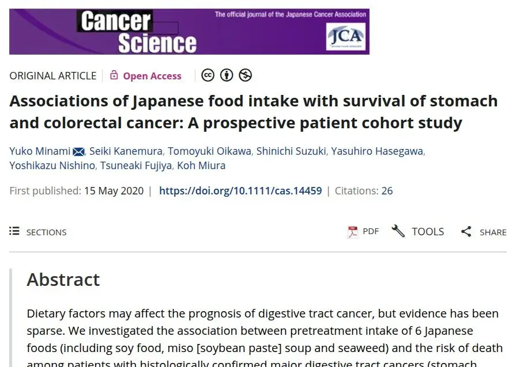Click the SHARE network icon
Image resolution: width=520 pixels, height=367 pixels.
tap(466, 231)
